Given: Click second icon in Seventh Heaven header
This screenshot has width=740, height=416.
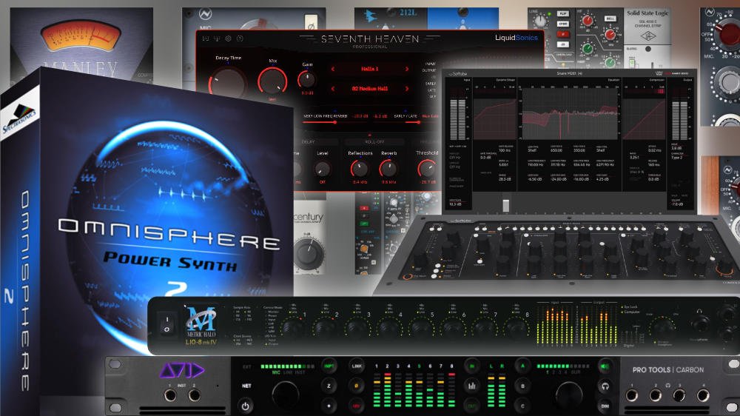Looking at the screenshot, I should tap(217, 38).
